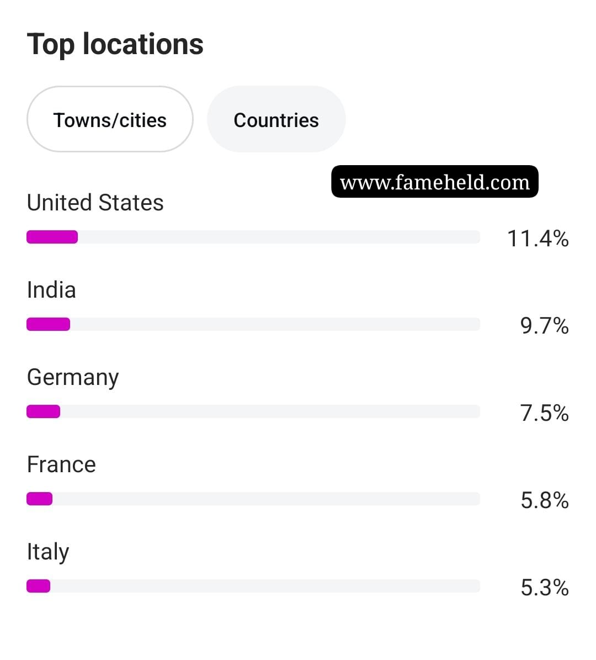The height and width of the screenshot is (660, 596).
Task: Click France's magenta progress bar fill
Action: pyautogui.click(x=40, y=499)
